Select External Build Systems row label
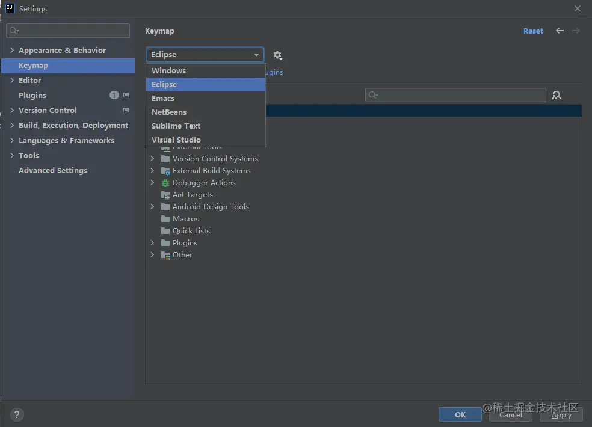Viewport: 592px width, 427px height. 211,171
